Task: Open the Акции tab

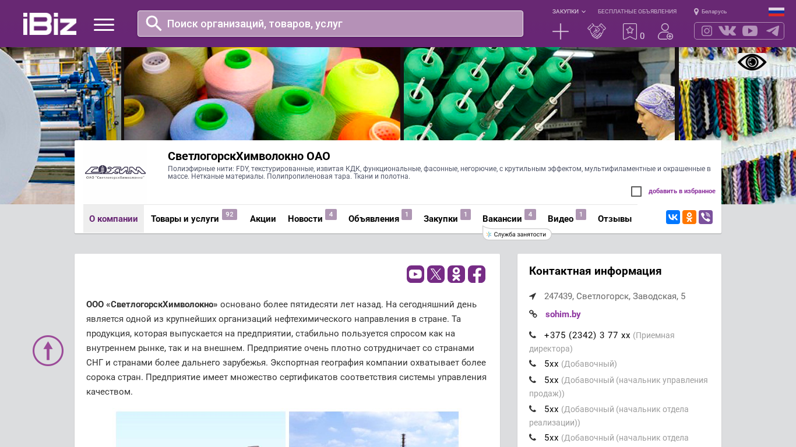Action: click(x=263, y=219)
